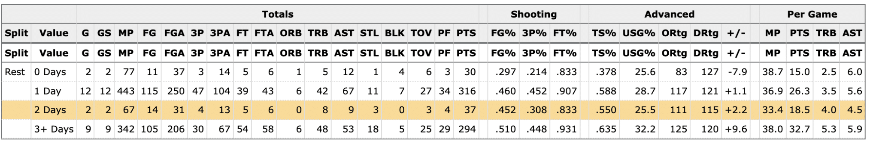The height and width of the screenshot is (162, 879).
Task: Click the 0 Days value cell
Action: point(50,72)
